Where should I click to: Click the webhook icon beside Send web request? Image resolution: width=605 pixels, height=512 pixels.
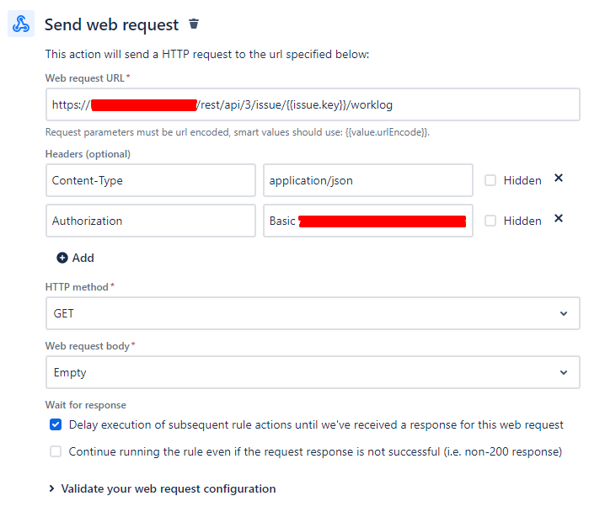pyautogui.click(x=21, y=24)
